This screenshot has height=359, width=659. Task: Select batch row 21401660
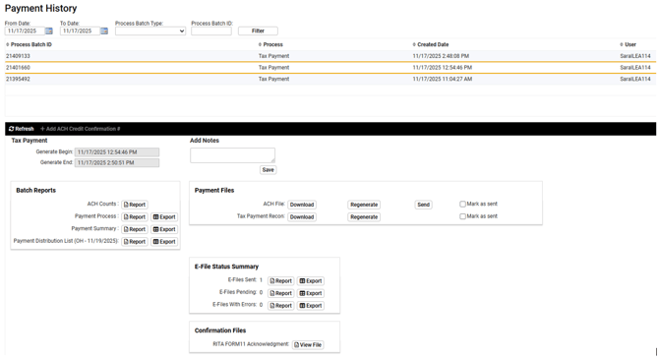click(x=330, y=68)
